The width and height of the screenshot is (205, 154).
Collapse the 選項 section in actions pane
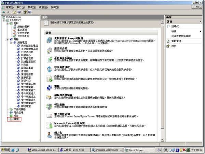pos(201,22)
